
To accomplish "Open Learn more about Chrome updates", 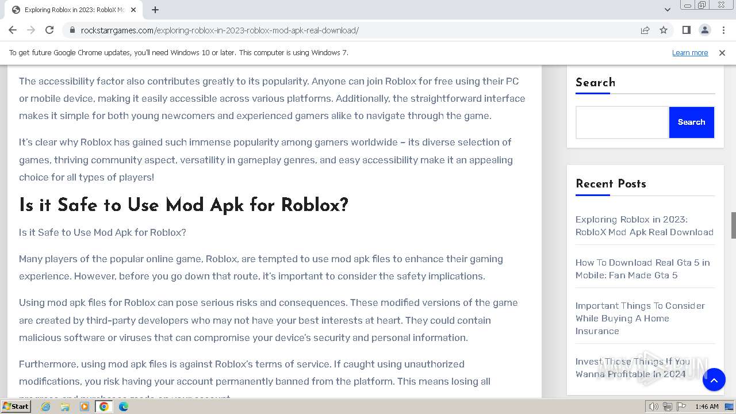I will [x=690, y=52].
